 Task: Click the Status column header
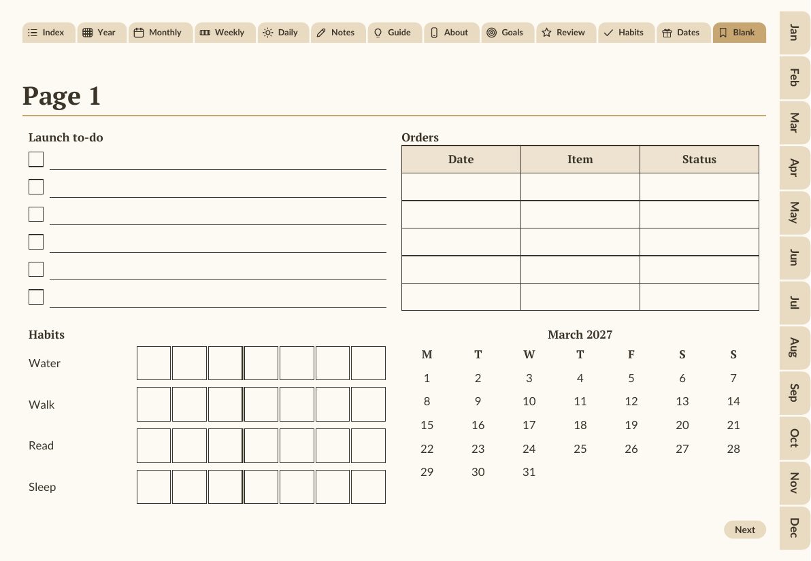click(x=699, y=159)
